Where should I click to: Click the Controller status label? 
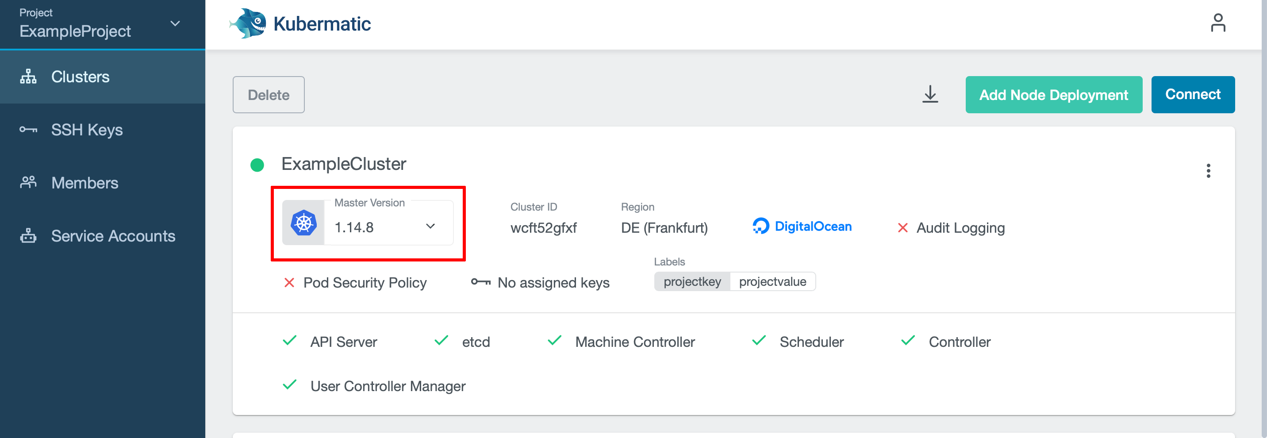click(x=960, y=342)
